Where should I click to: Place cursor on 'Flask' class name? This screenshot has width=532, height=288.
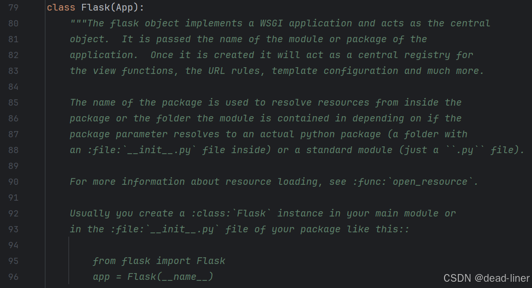95,8
